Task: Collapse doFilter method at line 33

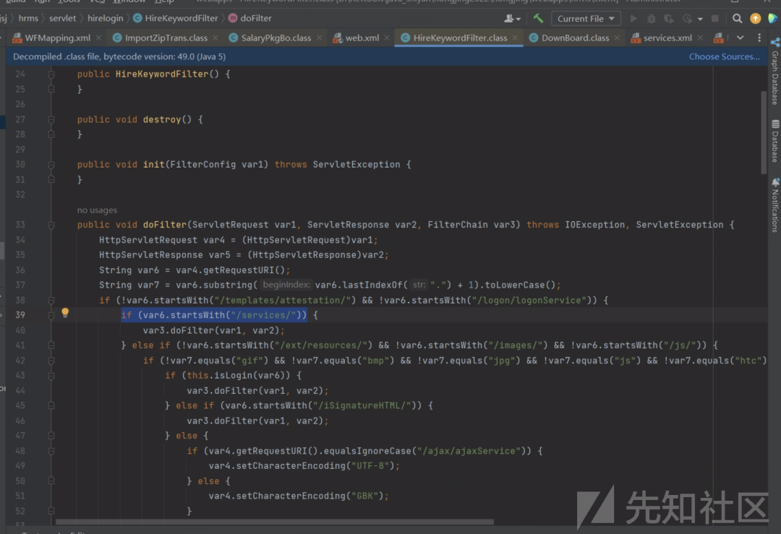Action: click(x=51, y=225)
